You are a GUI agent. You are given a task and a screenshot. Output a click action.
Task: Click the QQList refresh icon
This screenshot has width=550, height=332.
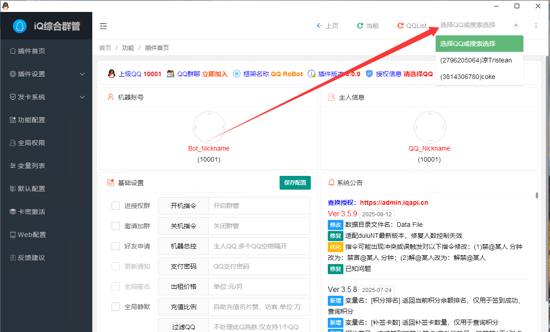point(400,26)
